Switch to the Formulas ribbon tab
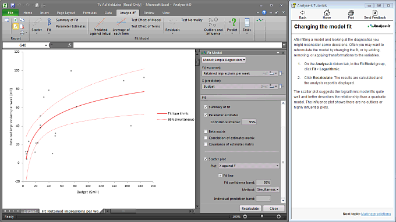 (90, 13)
